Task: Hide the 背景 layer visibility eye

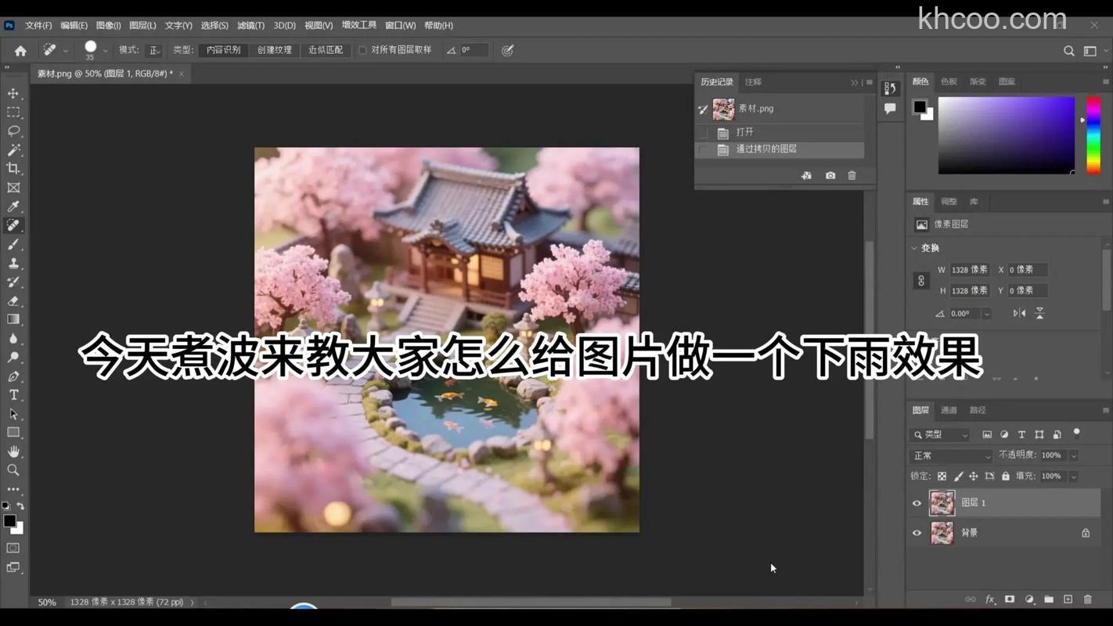Action: click(917, 533)
